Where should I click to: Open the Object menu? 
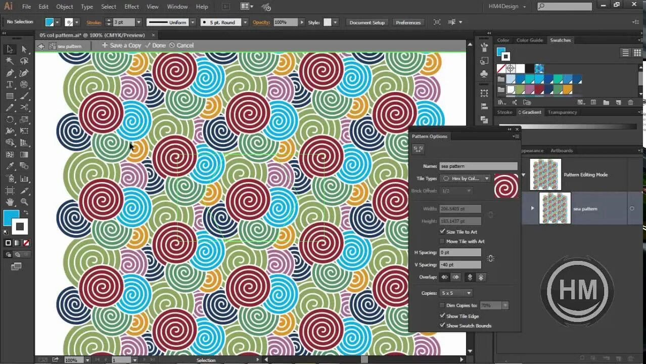tap(64, 7)
